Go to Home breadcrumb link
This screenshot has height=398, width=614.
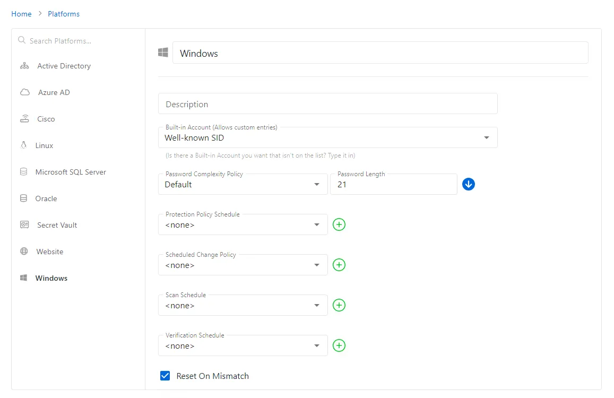(21, 14)
